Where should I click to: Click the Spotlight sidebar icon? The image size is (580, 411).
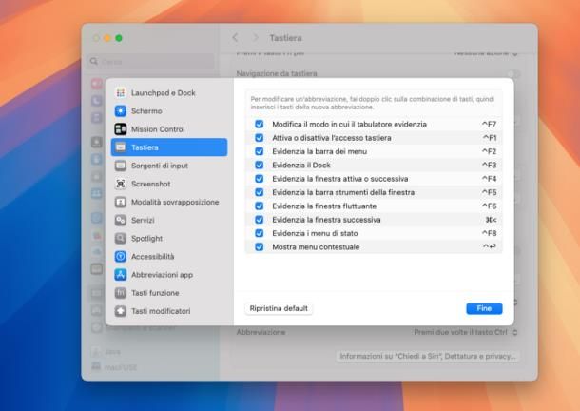pos(121,238)
